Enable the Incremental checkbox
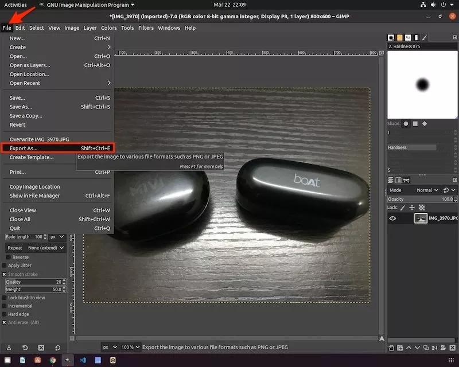The height and width of the screenshot is (367, 459). [4, 306]
